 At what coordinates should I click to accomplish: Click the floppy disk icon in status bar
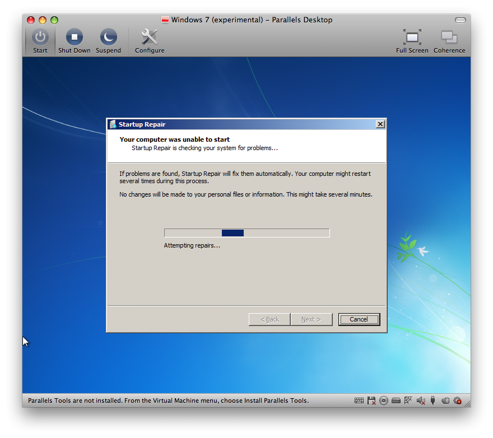point(371,400)
